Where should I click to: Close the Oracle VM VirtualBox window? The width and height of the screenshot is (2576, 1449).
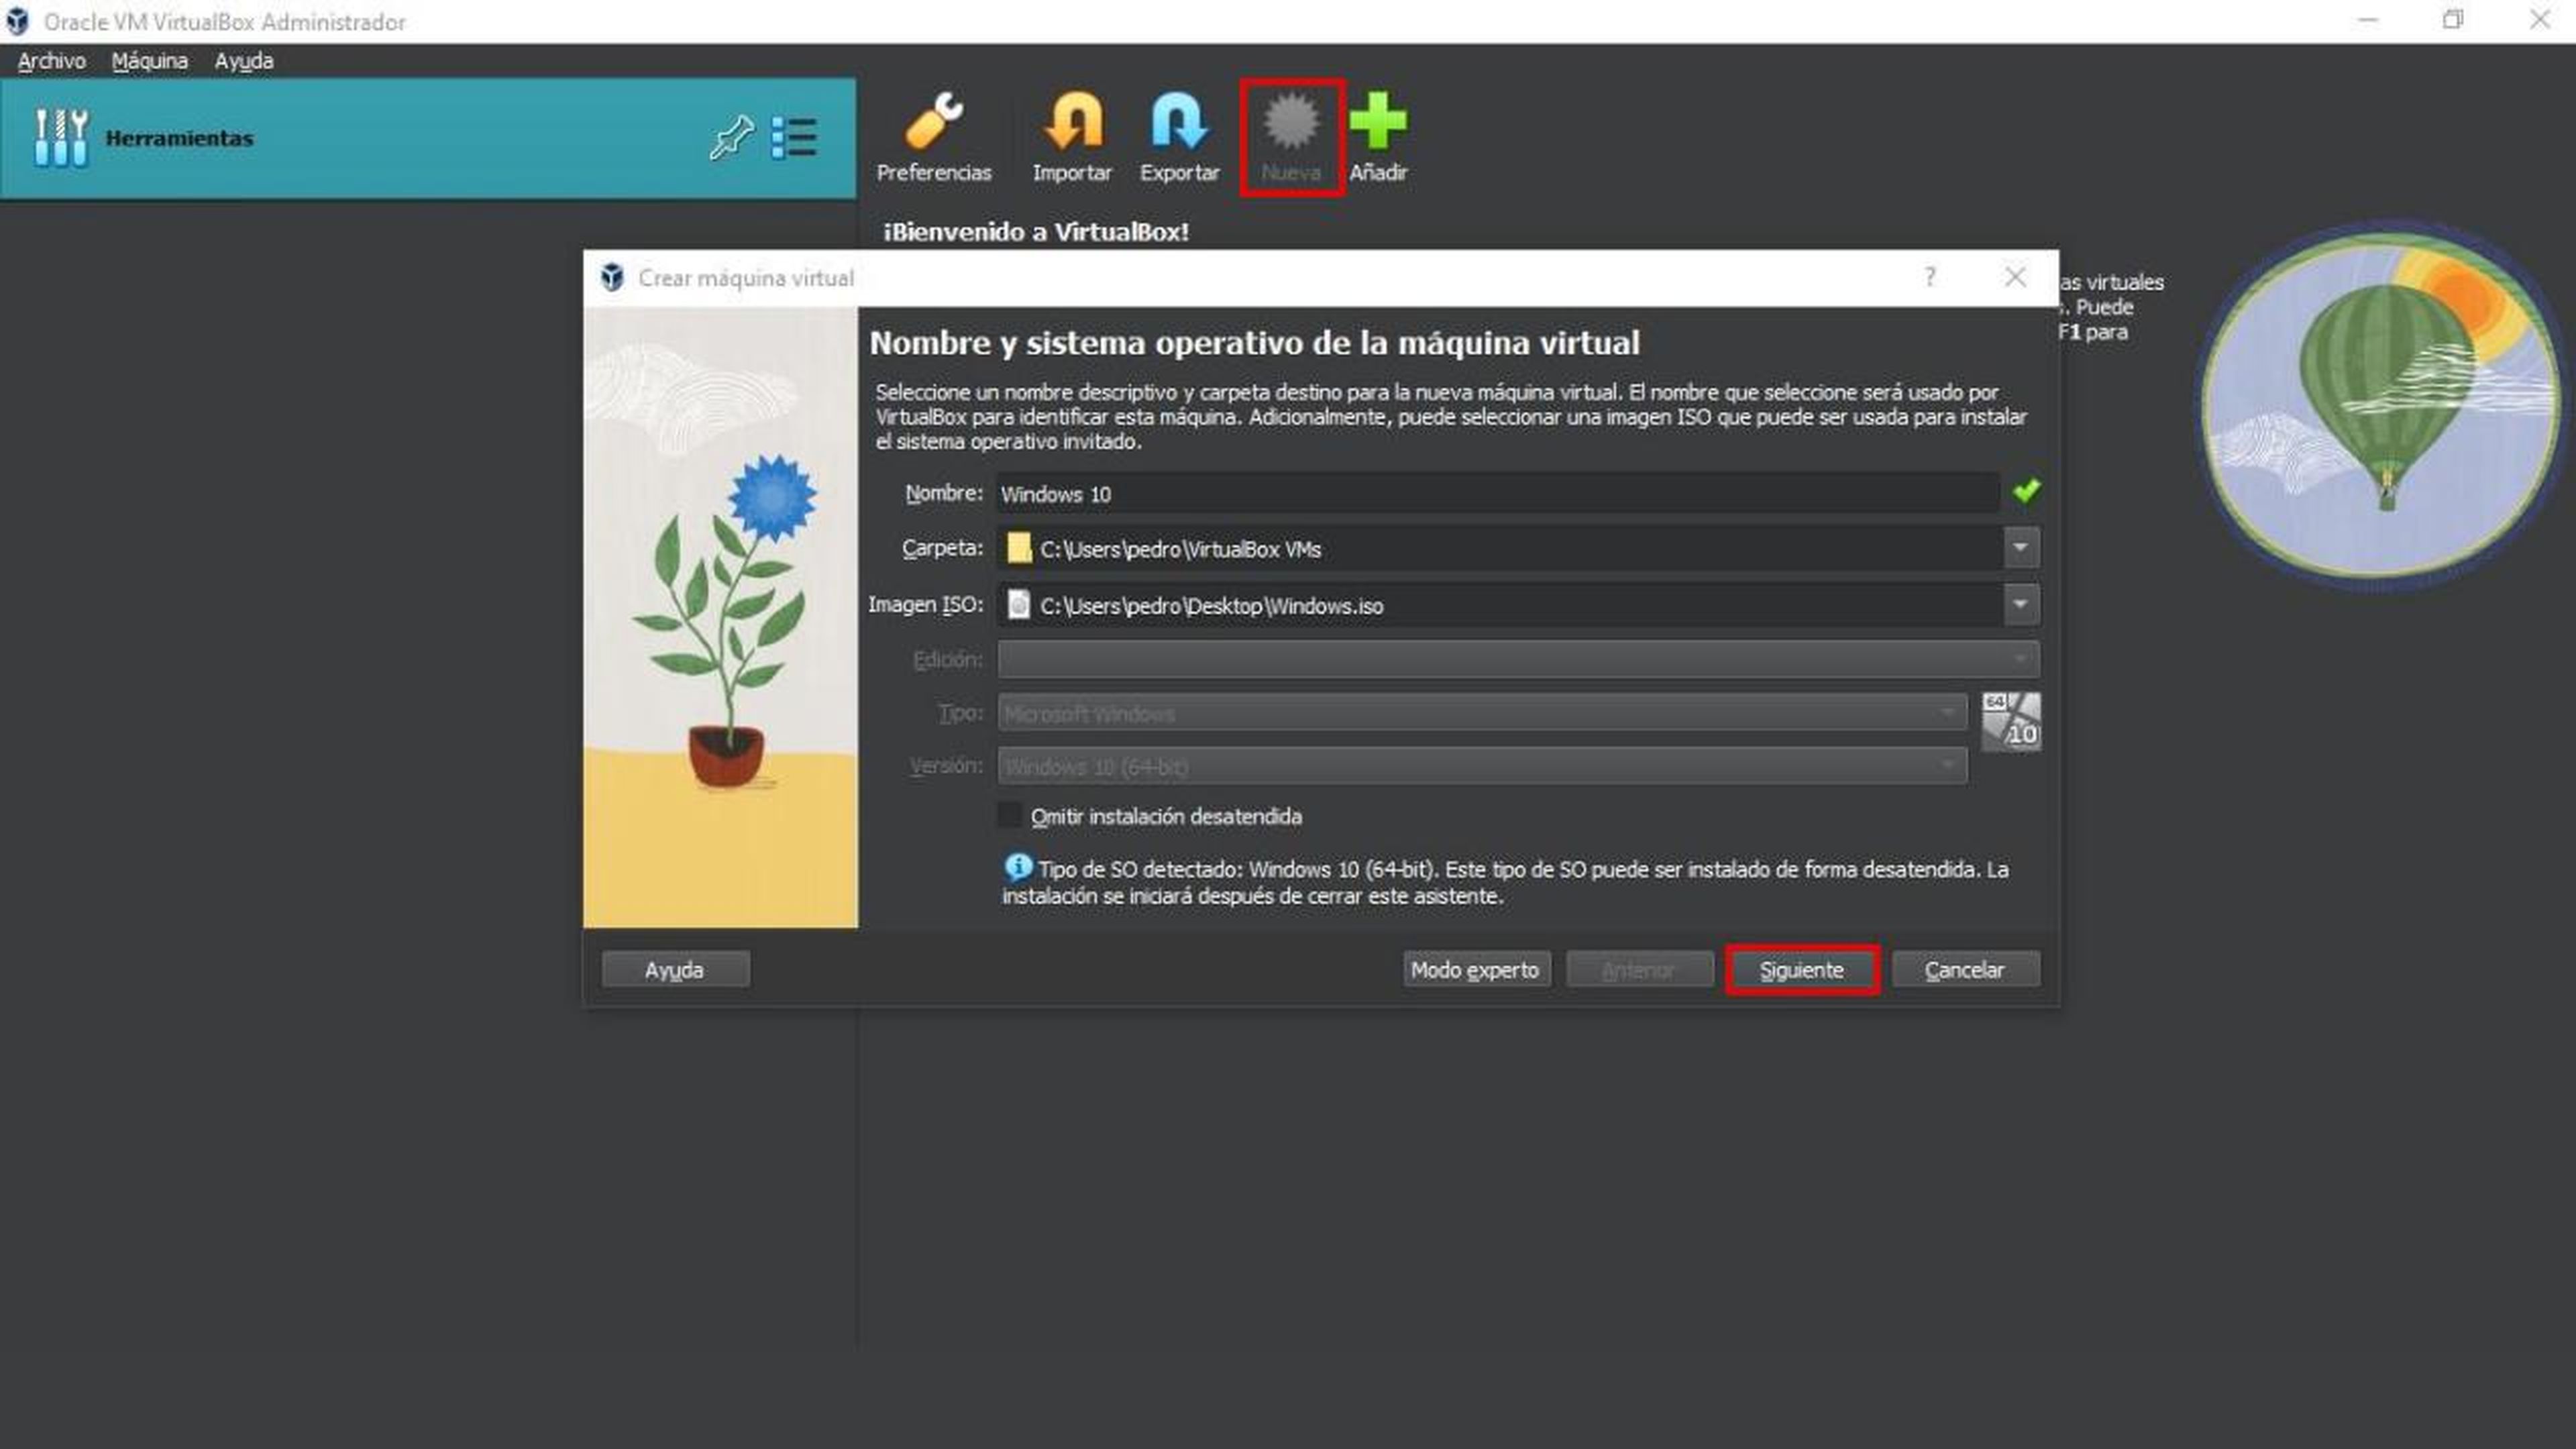tap(2539, 20)
